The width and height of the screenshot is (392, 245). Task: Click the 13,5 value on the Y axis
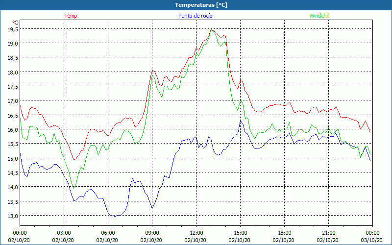(13, 201)
